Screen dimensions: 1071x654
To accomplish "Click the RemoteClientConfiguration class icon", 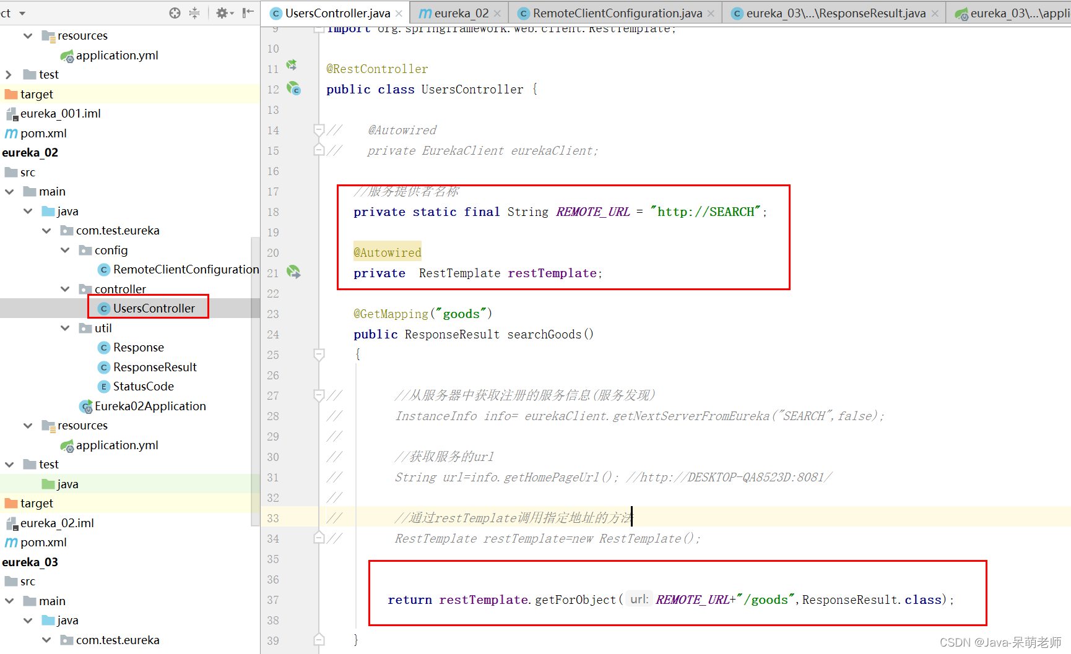I will pyautogui.click(x=104, y=270).
